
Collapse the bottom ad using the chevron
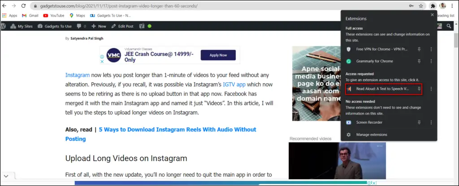click(6, 176)
